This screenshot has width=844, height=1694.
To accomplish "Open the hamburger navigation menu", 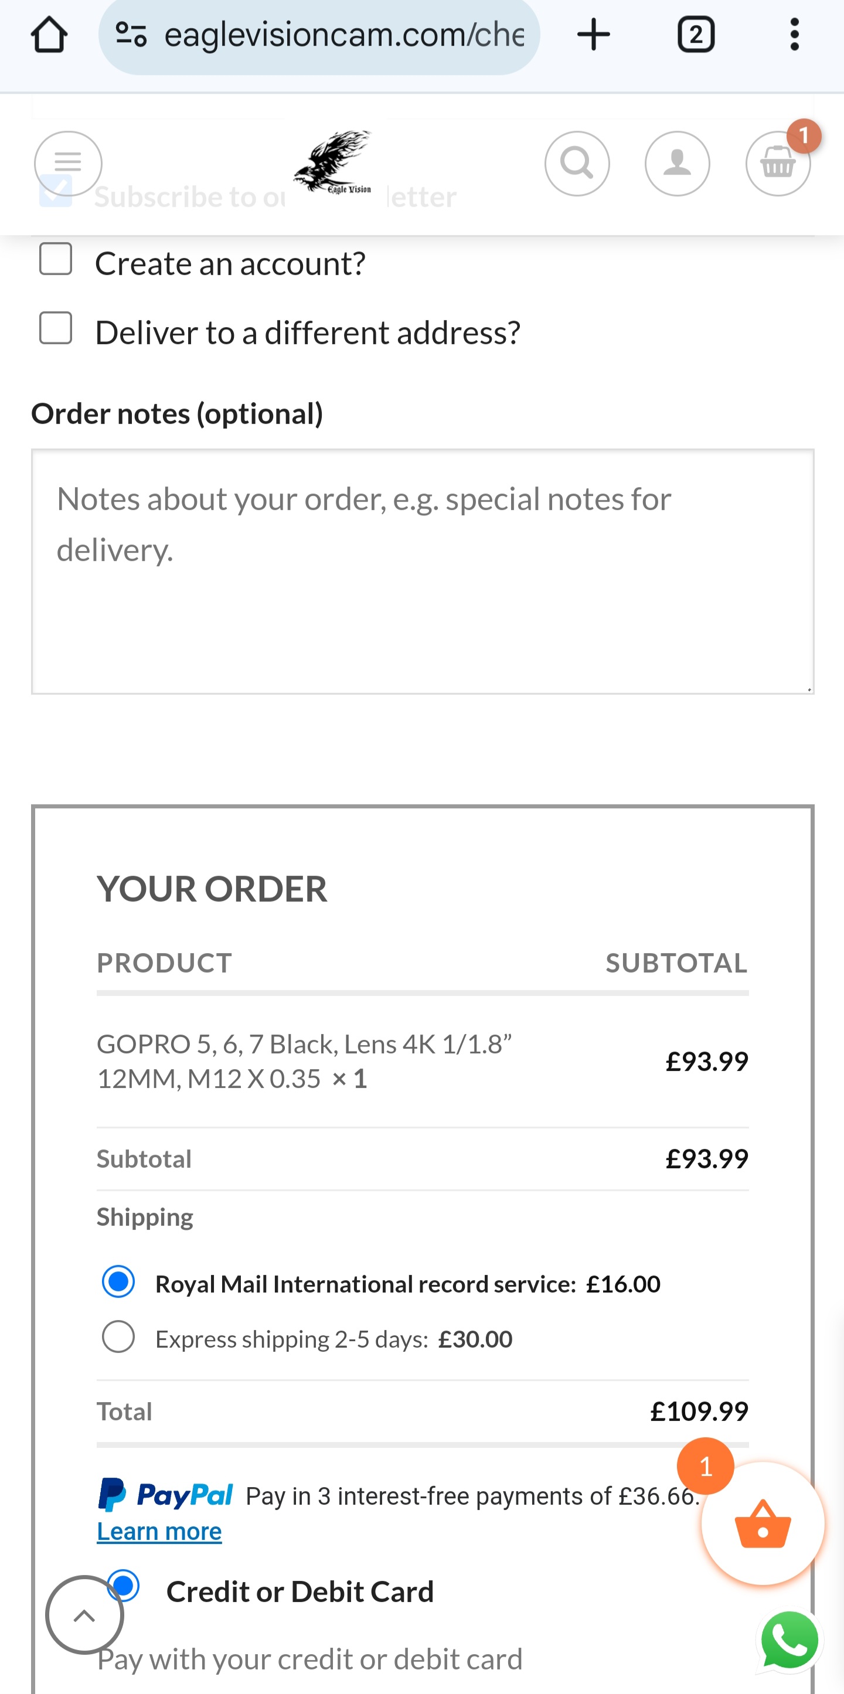I will pyautogui.click(x=68, y=163).
